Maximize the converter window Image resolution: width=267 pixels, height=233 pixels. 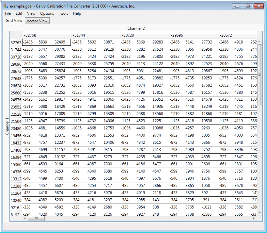click(x=248, y=6)
